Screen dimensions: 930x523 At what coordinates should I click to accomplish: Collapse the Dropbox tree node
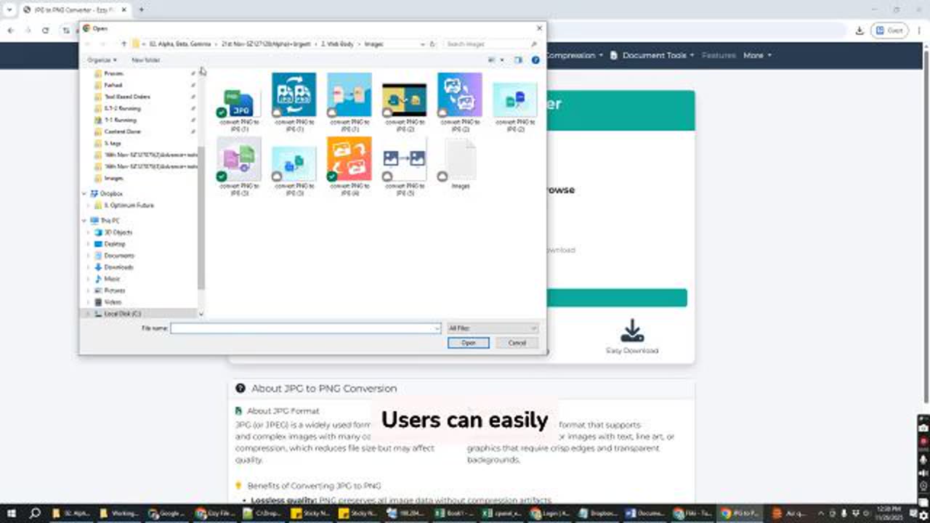84,194
